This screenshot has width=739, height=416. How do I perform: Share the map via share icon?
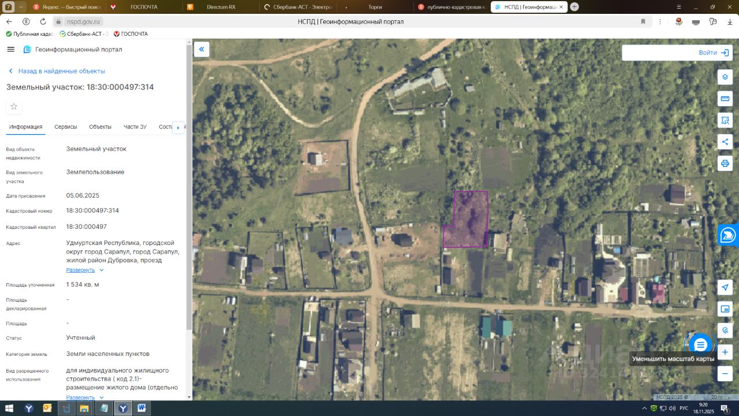point(725,142)
